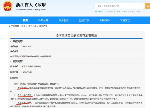Screen dimensions: 150x108
Task: Click hot search term 社保
Action: coord(138,12)
